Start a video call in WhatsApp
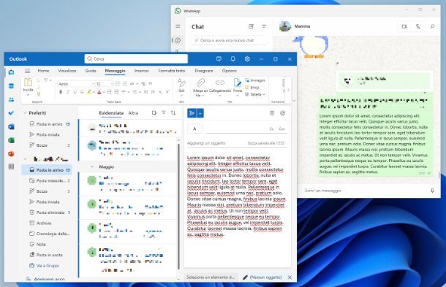446x287 pixels. (404, 26)
